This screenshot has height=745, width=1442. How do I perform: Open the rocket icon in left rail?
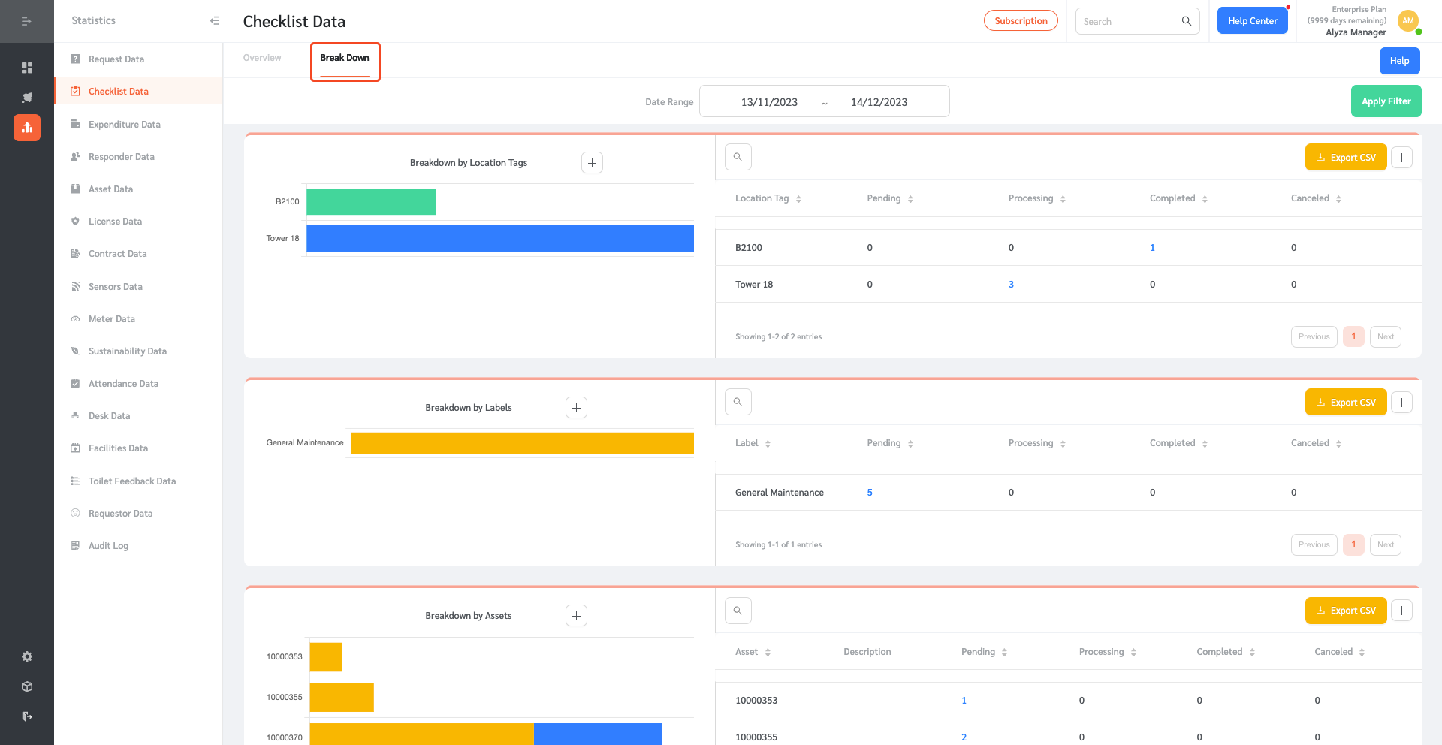coord(27,98)
